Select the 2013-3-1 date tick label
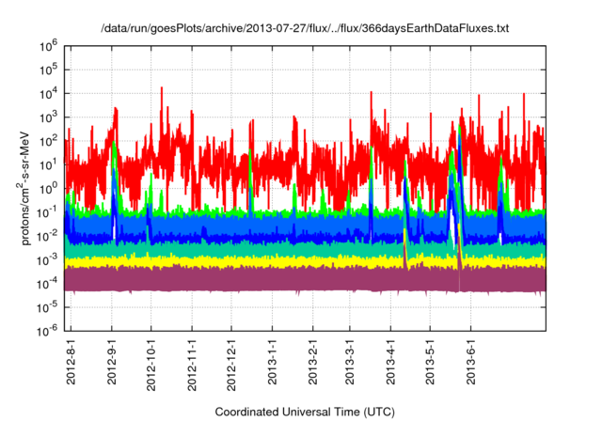This screenshot has width=602, height=421. pos(350,364)
